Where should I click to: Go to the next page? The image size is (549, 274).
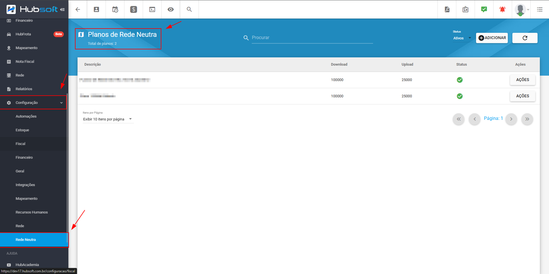[x=511, y=119]
